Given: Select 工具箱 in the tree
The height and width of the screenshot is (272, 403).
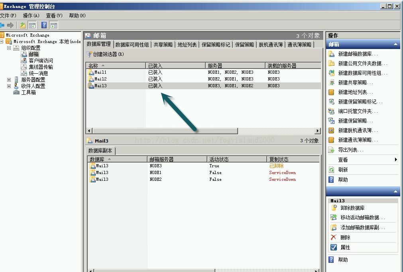Looking at the screenshot, I should pos(29,92).
